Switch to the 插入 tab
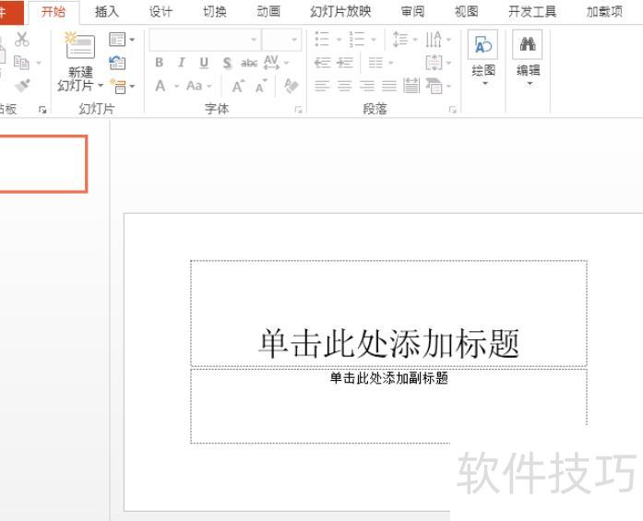643x521 pixels. click(107, 11)
